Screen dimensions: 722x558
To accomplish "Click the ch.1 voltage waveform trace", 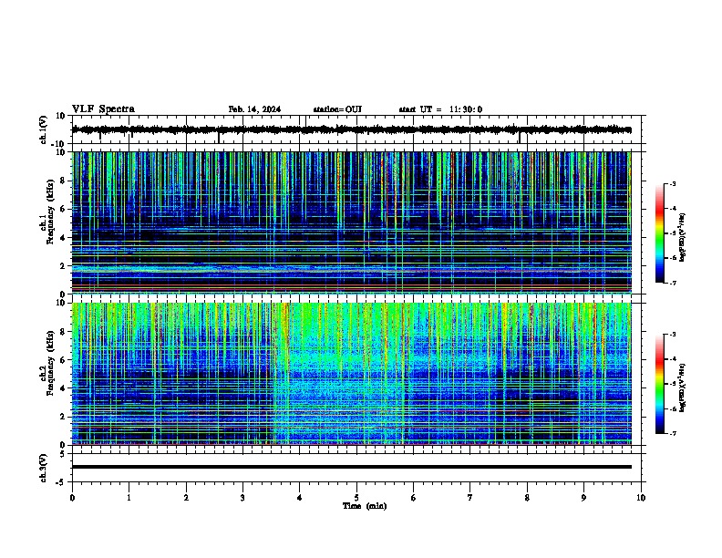I will [351, 129].
